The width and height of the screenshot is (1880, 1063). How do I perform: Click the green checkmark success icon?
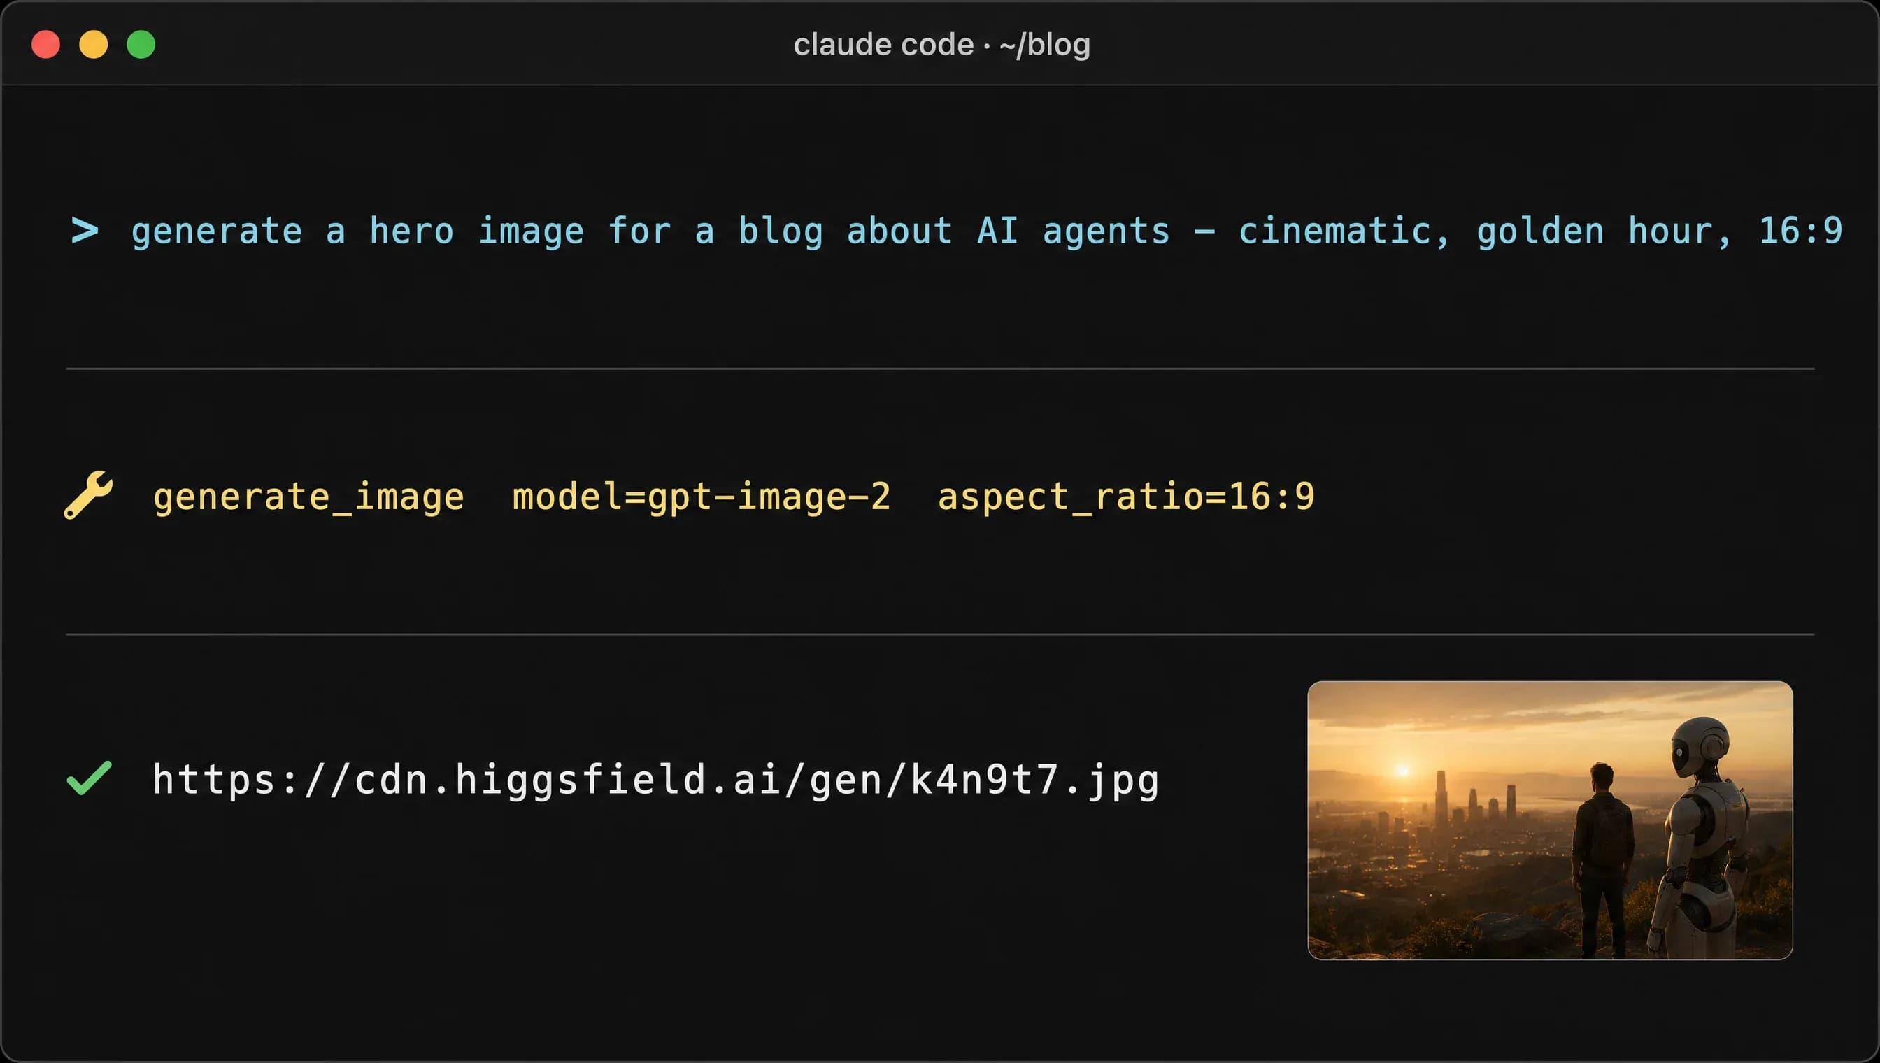(x=89, y=778)
